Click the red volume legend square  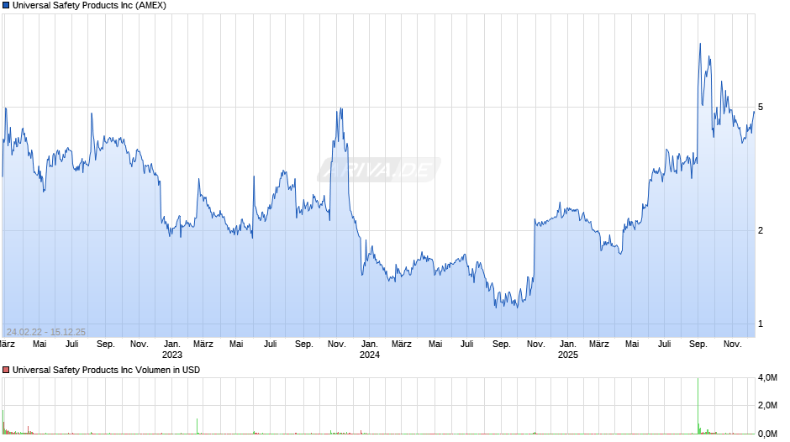click(6, 370)
